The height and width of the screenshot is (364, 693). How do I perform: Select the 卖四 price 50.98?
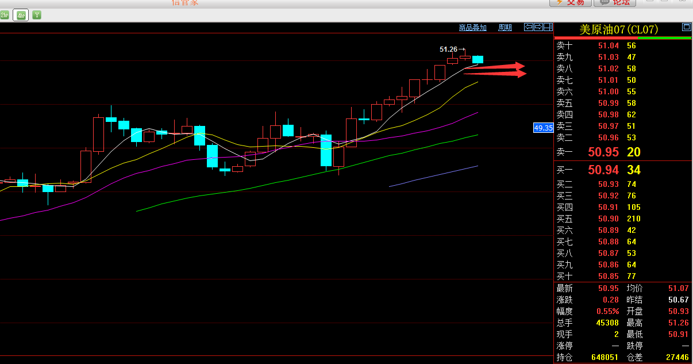pyautogui.click(x=609, y=114)
